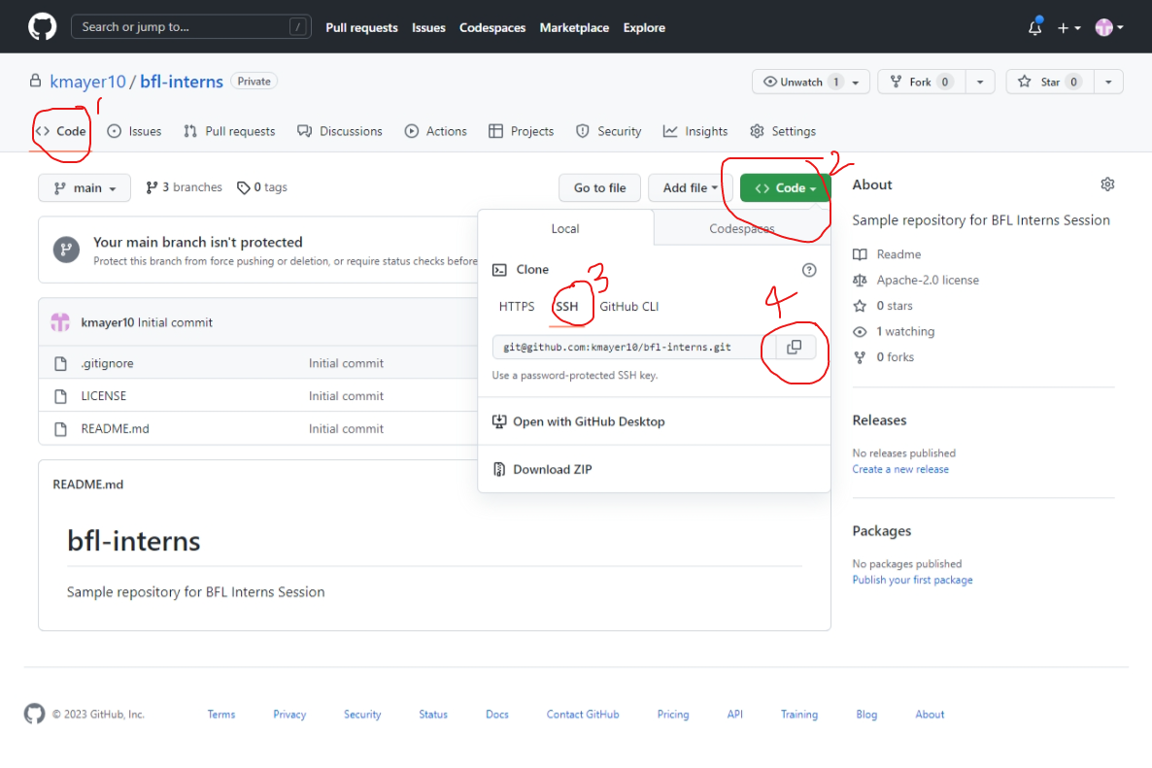This screenshot has height=768, width=1152.
Task: Open the notifications bell
Action: tap(1033, 27)
